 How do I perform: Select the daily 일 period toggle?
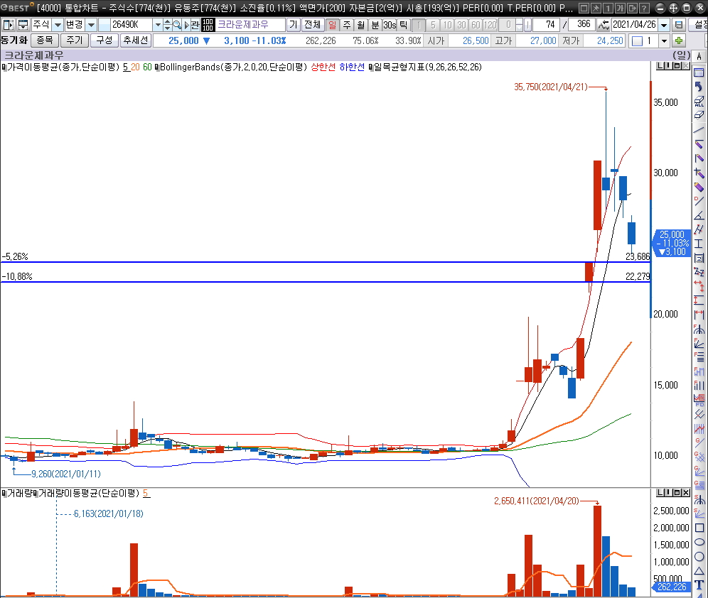333,25
